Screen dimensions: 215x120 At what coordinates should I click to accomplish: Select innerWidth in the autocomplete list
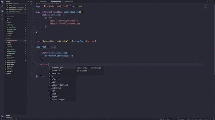(x=62, y=70)
